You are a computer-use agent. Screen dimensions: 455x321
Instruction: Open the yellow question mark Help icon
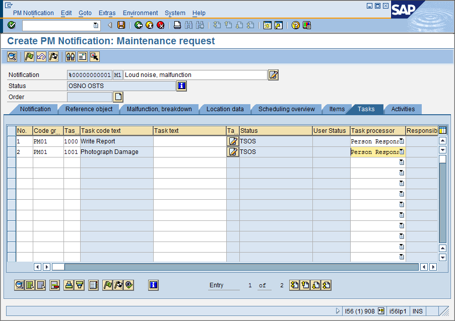point(295,25)
